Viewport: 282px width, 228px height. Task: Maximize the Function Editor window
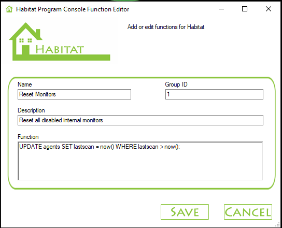245,9
